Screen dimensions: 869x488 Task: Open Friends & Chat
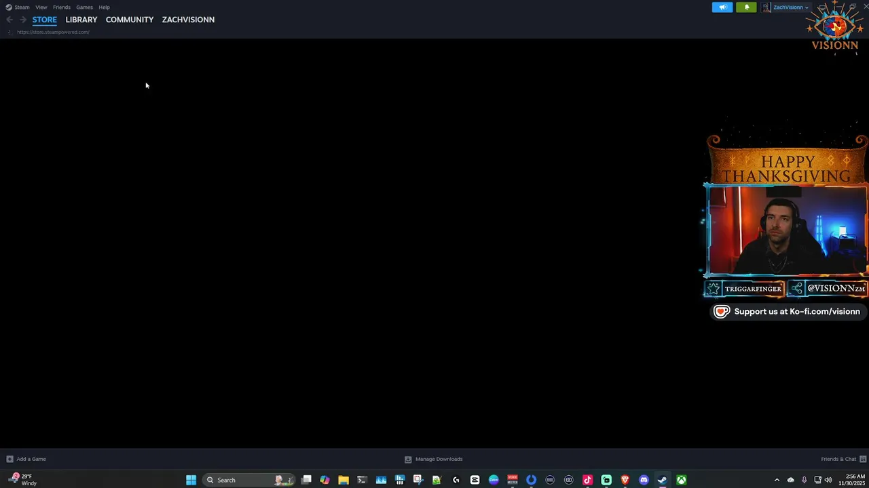843,459
